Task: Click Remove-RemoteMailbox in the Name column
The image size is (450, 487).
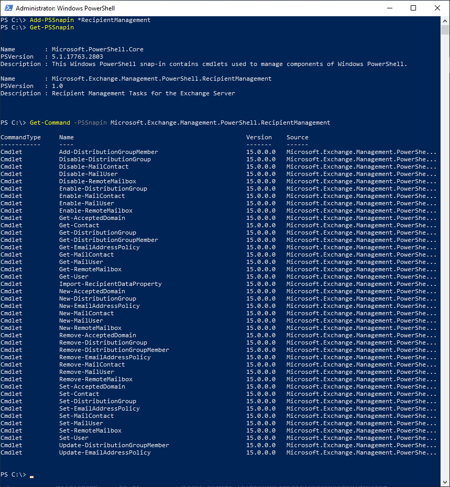Action: (96, 379)
